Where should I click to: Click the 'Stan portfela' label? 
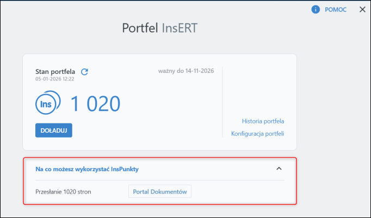55,71
